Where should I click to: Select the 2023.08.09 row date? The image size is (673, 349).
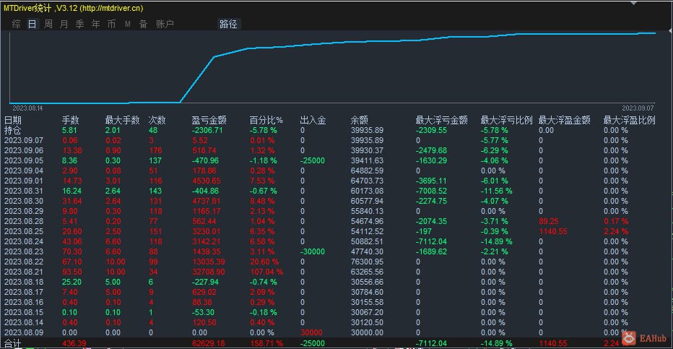[x=24, y=332]
